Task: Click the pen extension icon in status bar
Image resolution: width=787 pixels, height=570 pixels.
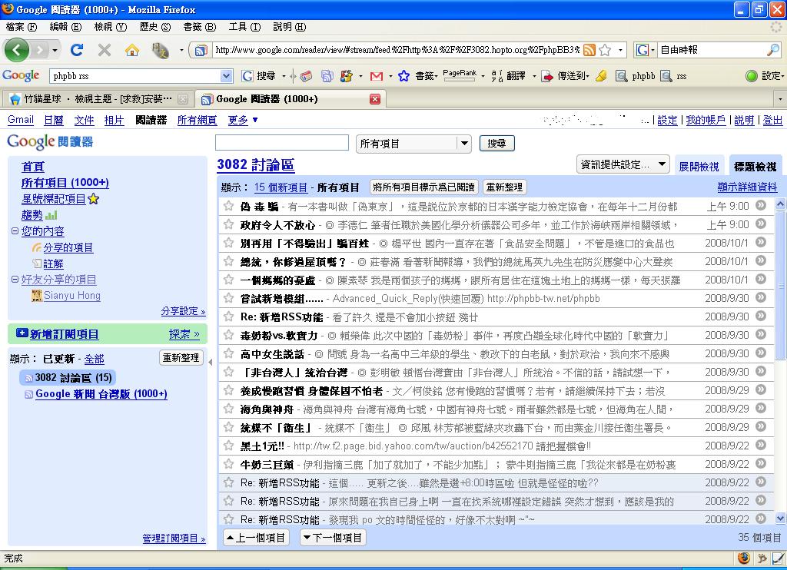Action: tap(778, 558)
